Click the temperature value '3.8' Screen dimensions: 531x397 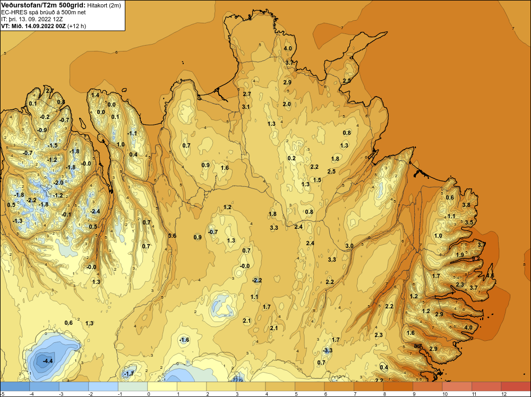pyautogui.click(x=466, y=205)
